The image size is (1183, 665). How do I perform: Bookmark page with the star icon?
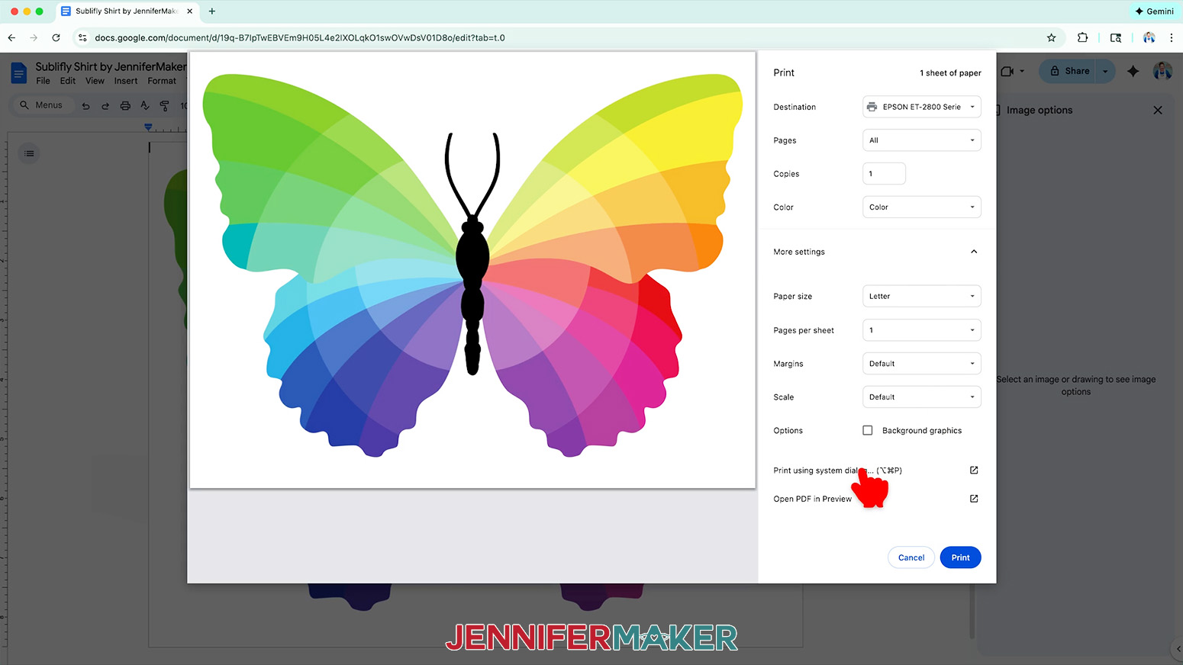click(1051, 37)
